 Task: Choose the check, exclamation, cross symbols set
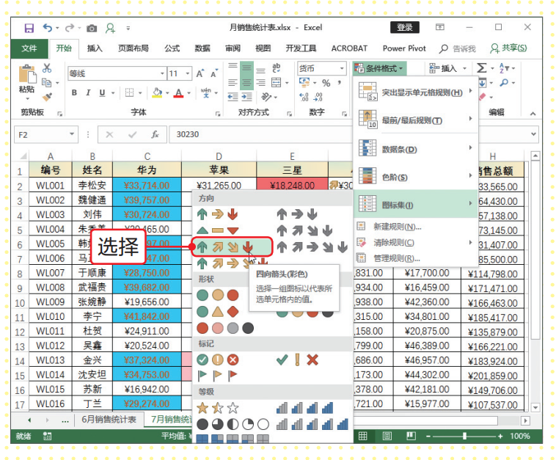click(296, 359)
